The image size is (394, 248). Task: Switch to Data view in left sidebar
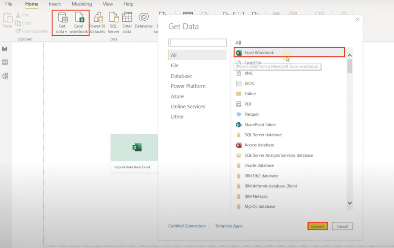(x=5, y=62)
